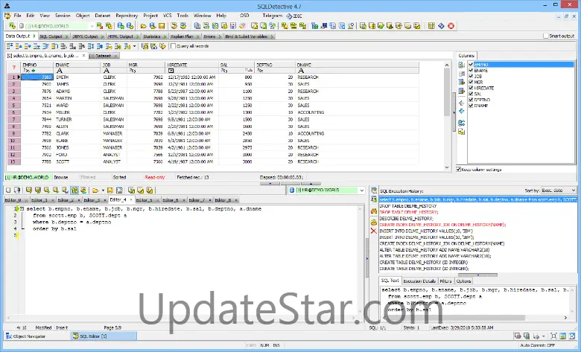Open the Tools menu
The width and height of the screenshot is (581, 352).
[182, 16]
